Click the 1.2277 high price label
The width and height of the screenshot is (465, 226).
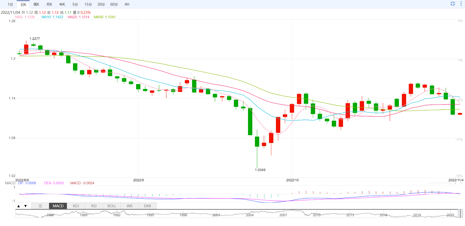pos(35,39)
